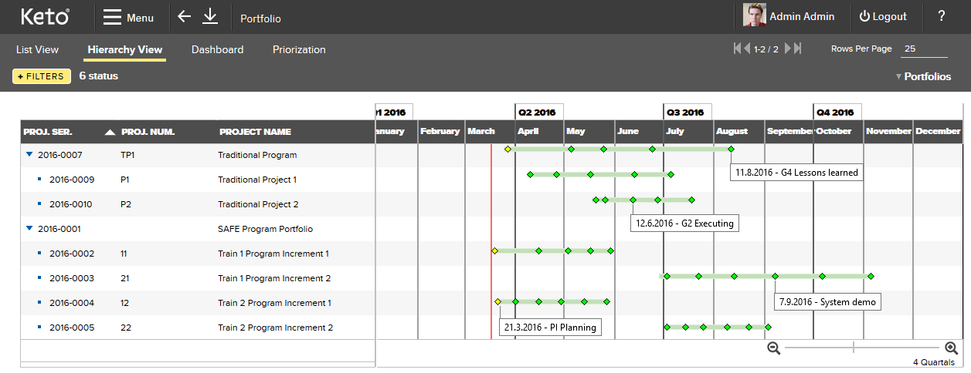Screen dimensions: 971x373
Task: Sort by PROJECT NAME column header
Action: coord(256,132)
